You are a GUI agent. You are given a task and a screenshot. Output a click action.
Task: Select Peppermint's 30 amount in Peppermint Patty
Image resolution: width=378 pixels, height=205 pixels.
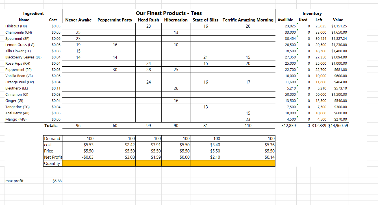[115, 70]
